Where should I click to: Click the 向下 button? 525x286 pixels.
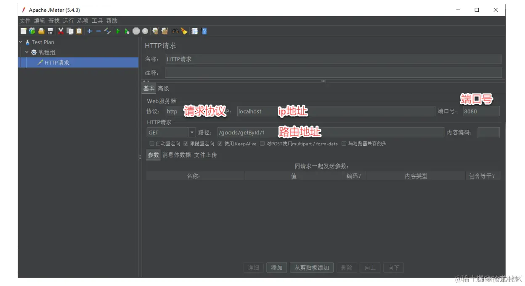click(x=394, y=268)
